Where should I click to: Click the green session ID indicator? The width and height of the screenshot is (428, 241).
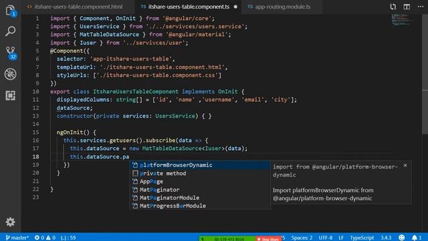(227, 239)
